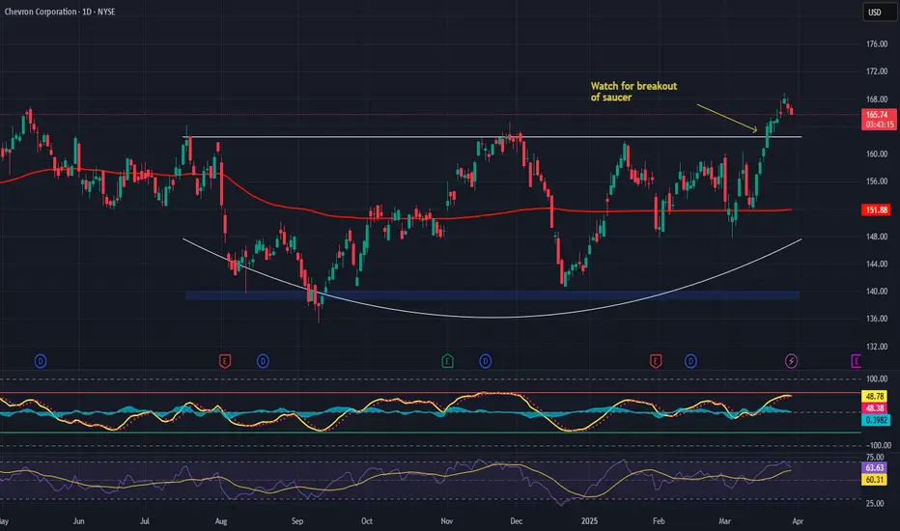Click the 140.00 price axis label
Image resolution: width=900 pixels, height=531 pixels.
[x=877, y=292]
